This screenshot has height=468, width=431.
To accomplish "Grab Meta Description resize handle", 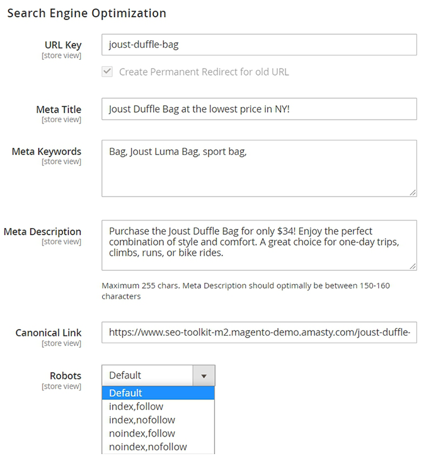I will click(x=412, y=266).
